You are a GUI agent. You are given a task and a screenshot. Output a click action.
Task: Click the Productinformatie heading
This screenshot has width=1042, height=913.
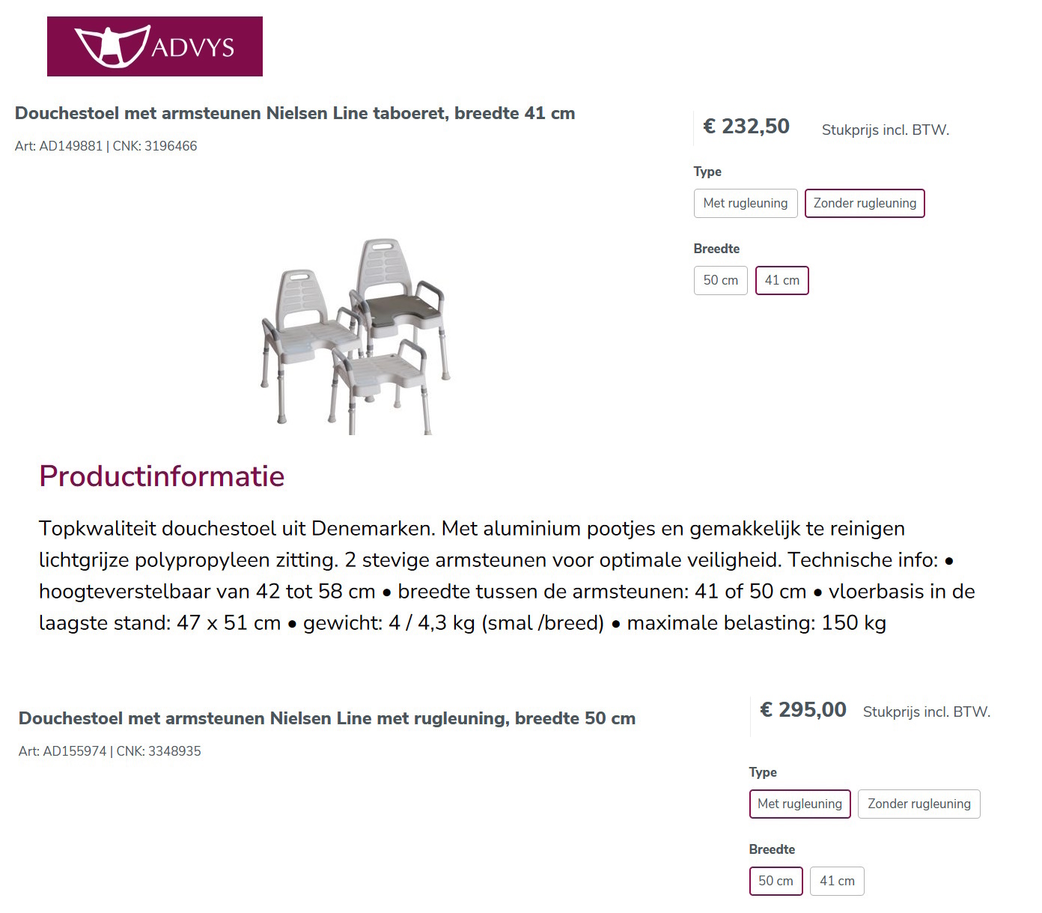(162, 477)
